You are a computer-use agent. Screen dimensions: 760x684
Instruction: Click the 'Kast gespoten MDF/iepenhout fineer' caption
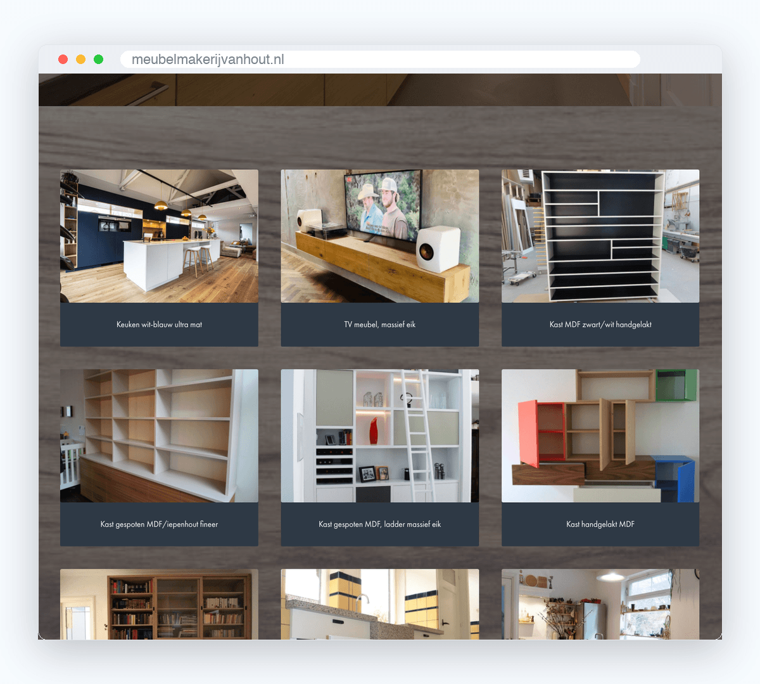(x=159, y=524)
